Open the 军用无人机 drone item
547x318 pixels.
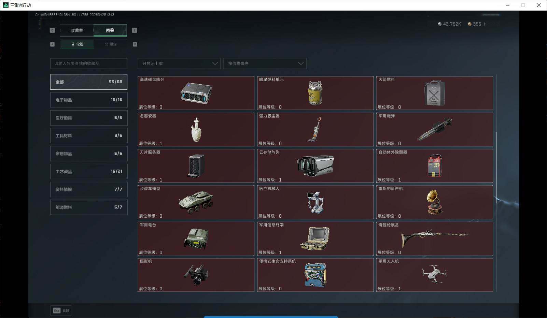(x=435, y=274)
